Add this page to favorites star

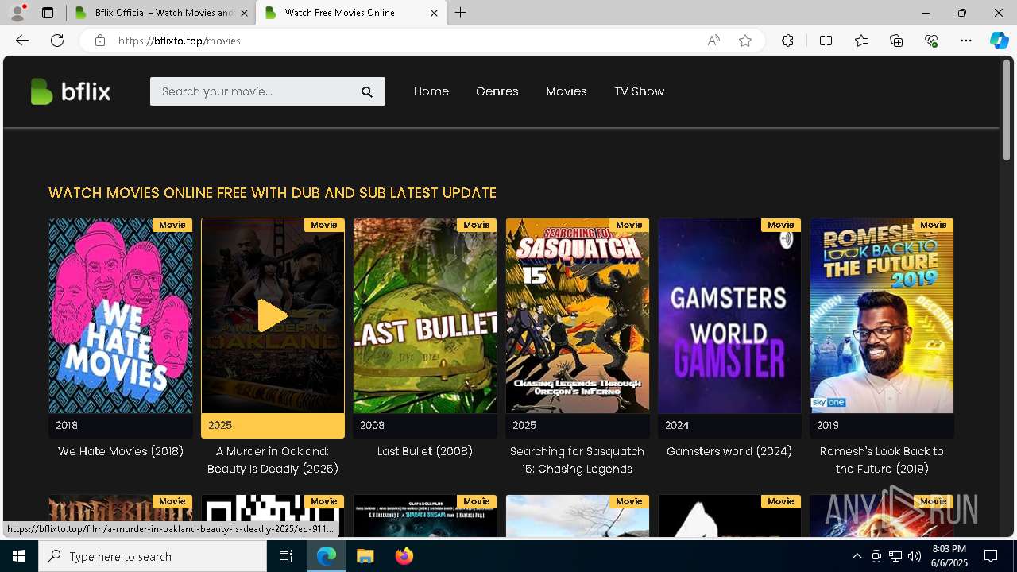tap(745, 41)
